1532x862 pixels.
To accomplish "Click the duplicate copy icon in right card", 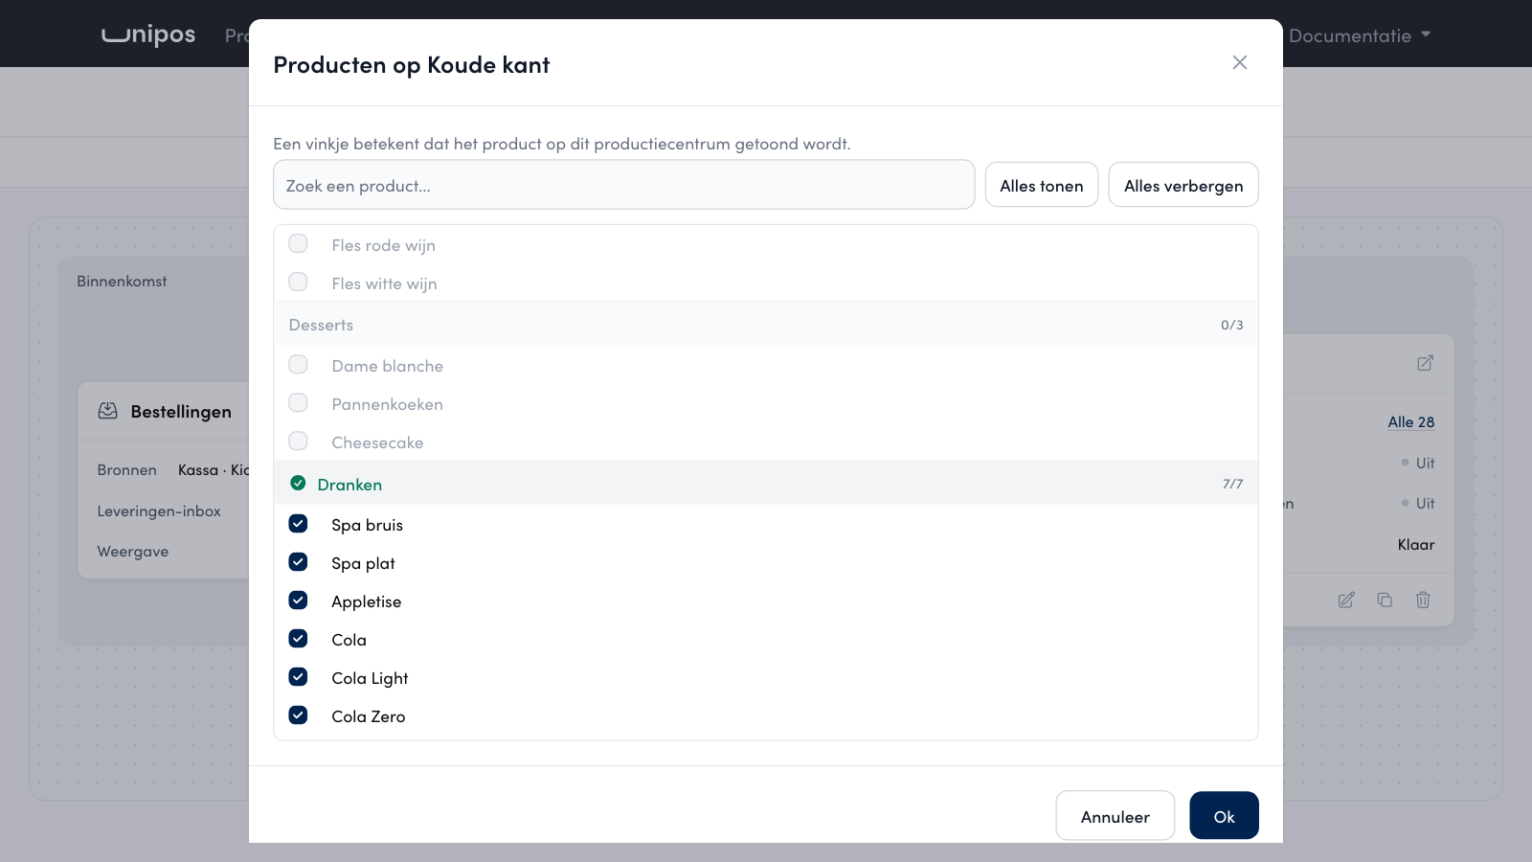I will pos(1385,600).
